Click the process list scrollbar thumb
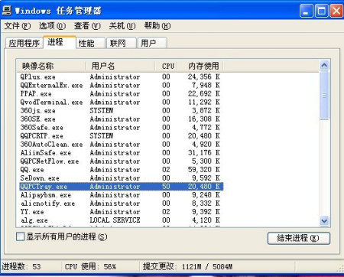Screen dimensions: 344x277 [x=324, y=95]
